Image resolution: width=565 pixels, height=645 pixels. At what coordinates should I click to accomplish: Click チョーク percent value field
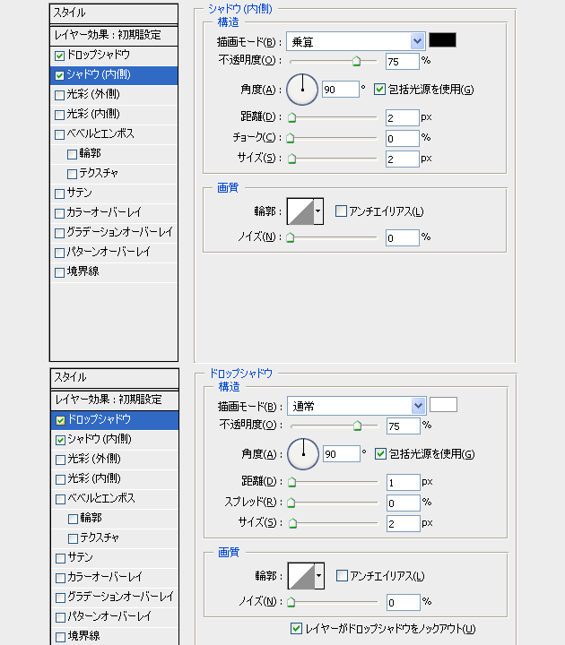pyautogui.click(x=403, y=138)
